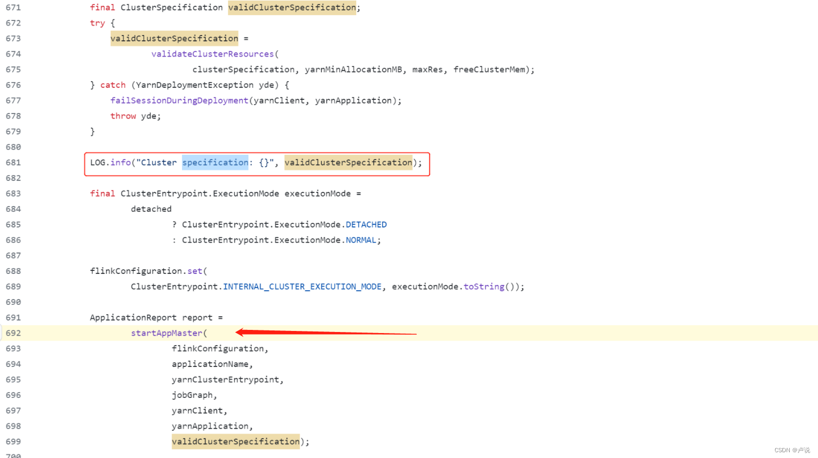This screenshot has height=458, width=818.
Task: Click applicationName argument
Action: pyautogui.click(x=210, y=364)
